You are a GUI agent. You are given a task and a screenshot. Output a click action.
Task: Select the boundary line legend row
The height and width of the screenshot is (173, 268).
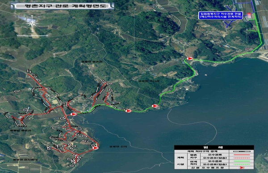pyautogui.click(x=214, y=151)
